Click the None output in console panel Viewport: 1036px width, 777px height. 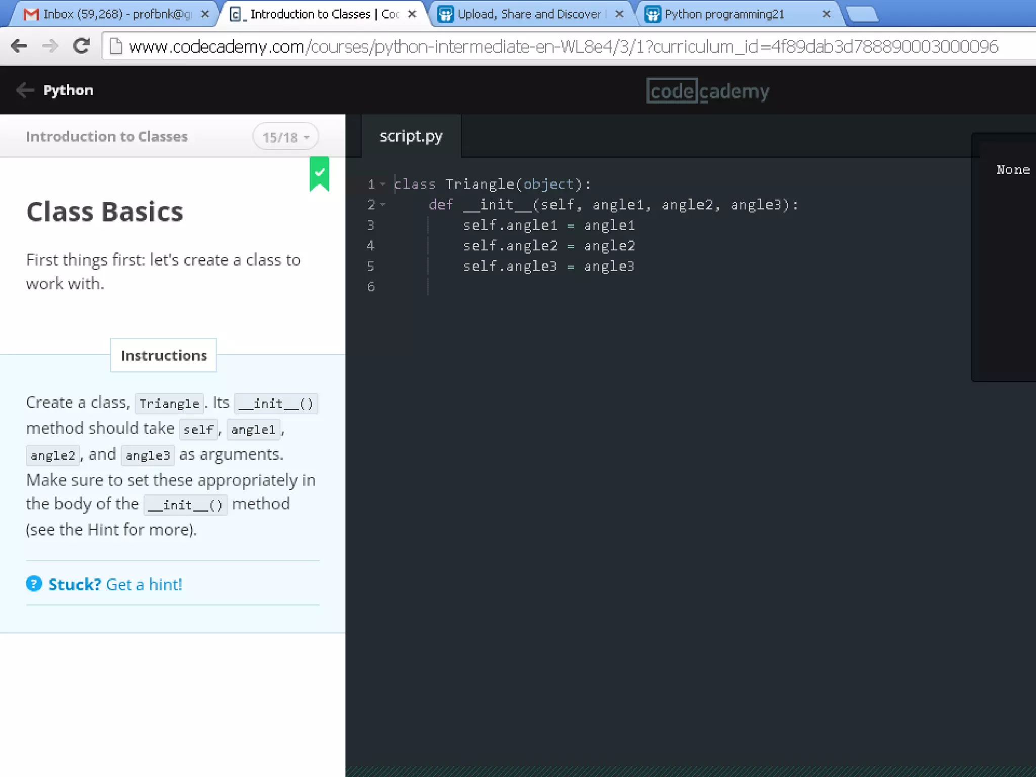pyautogui.click(x=1013, y=170)
